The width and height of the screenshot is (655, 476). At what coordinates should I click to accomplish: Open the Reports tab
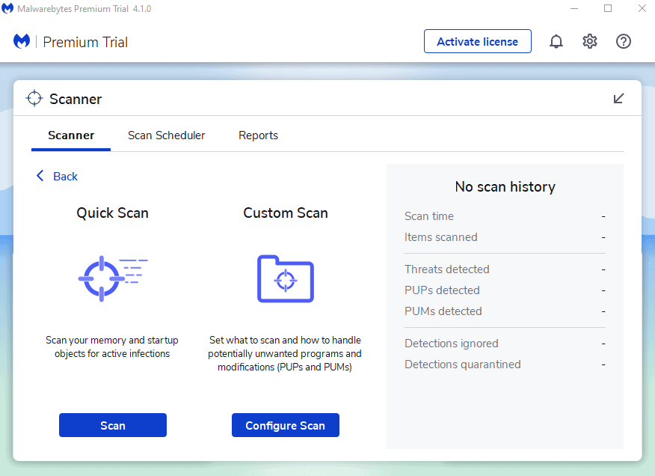tap(258, 135)
